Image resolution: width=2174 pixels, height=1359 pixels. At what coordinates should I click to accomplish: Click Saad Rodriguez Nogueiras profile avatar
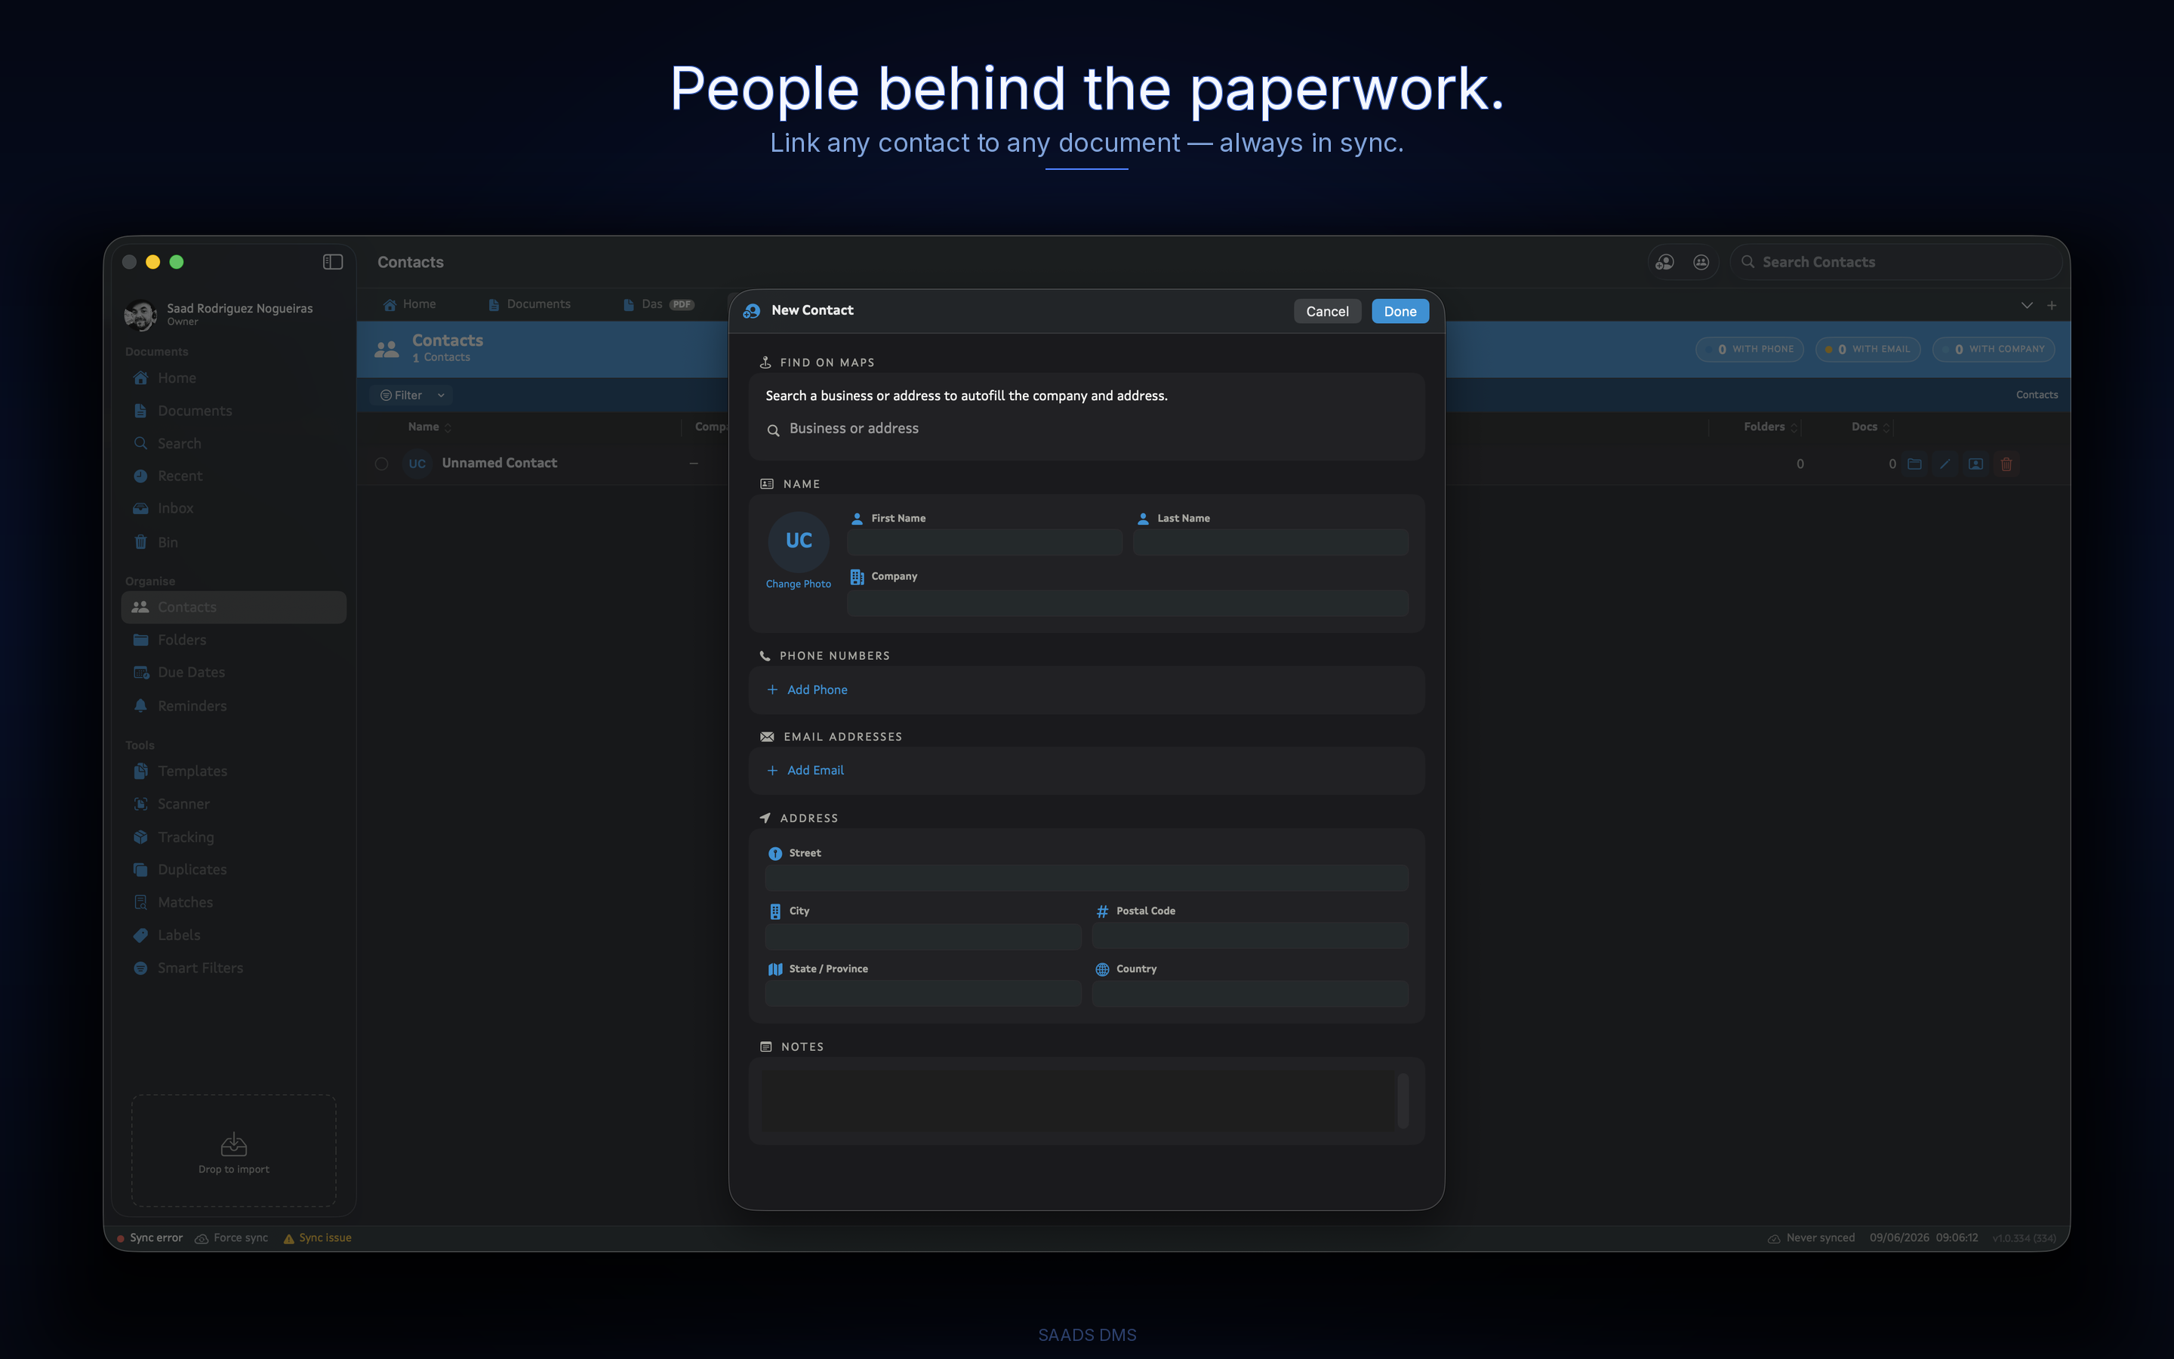click(x=140, y=315)
